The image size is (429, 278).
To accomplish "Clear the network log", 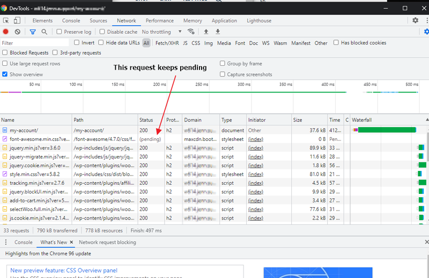I will click(x=18, y=32).
